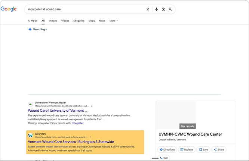
Task: Click the Google logo
Action: 9,9
